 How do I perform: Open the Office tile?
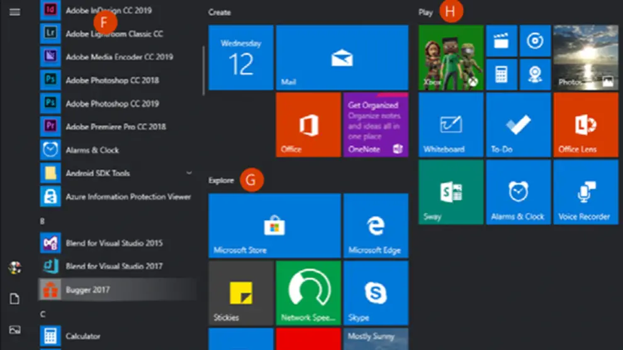pyautogui.click(x=308, y=125)
